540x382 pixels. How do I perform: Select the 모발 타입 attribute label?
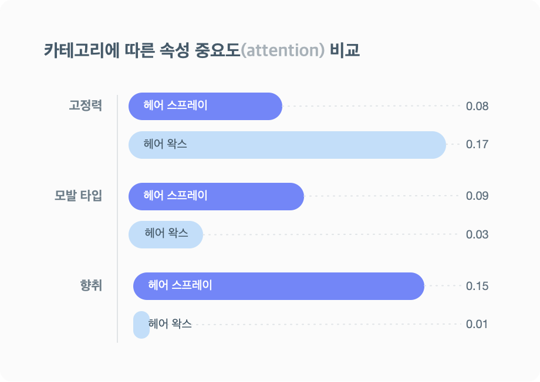pyautogui.click(x=78, y=195)
